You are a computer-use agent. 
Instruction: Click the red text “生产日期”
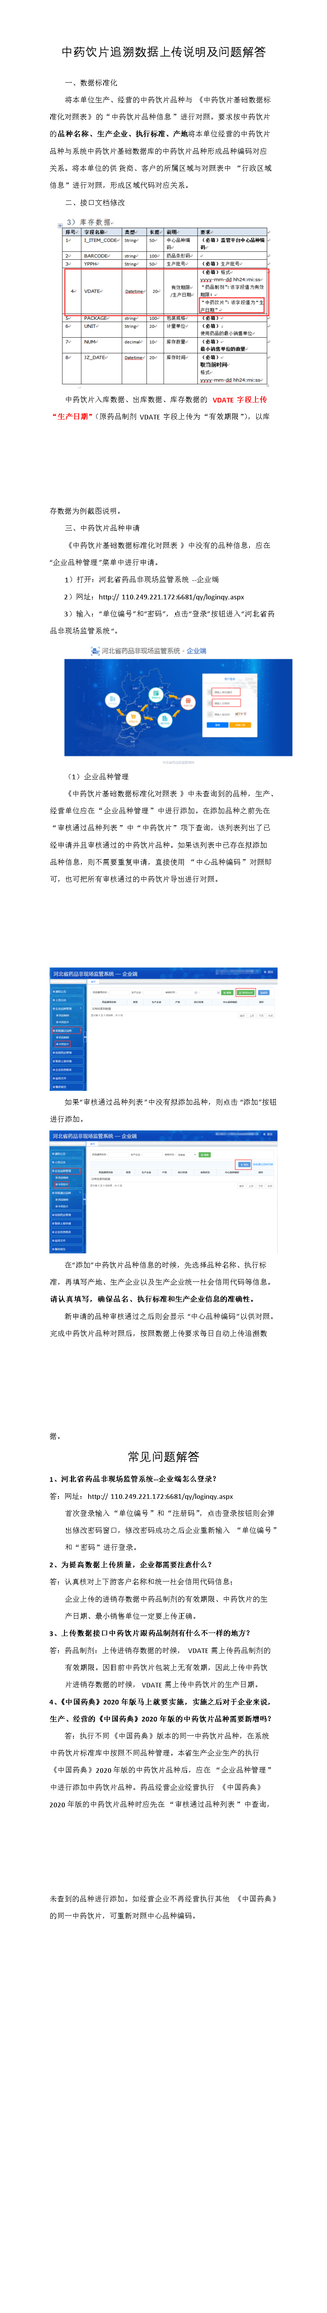(x=71, y=417)
